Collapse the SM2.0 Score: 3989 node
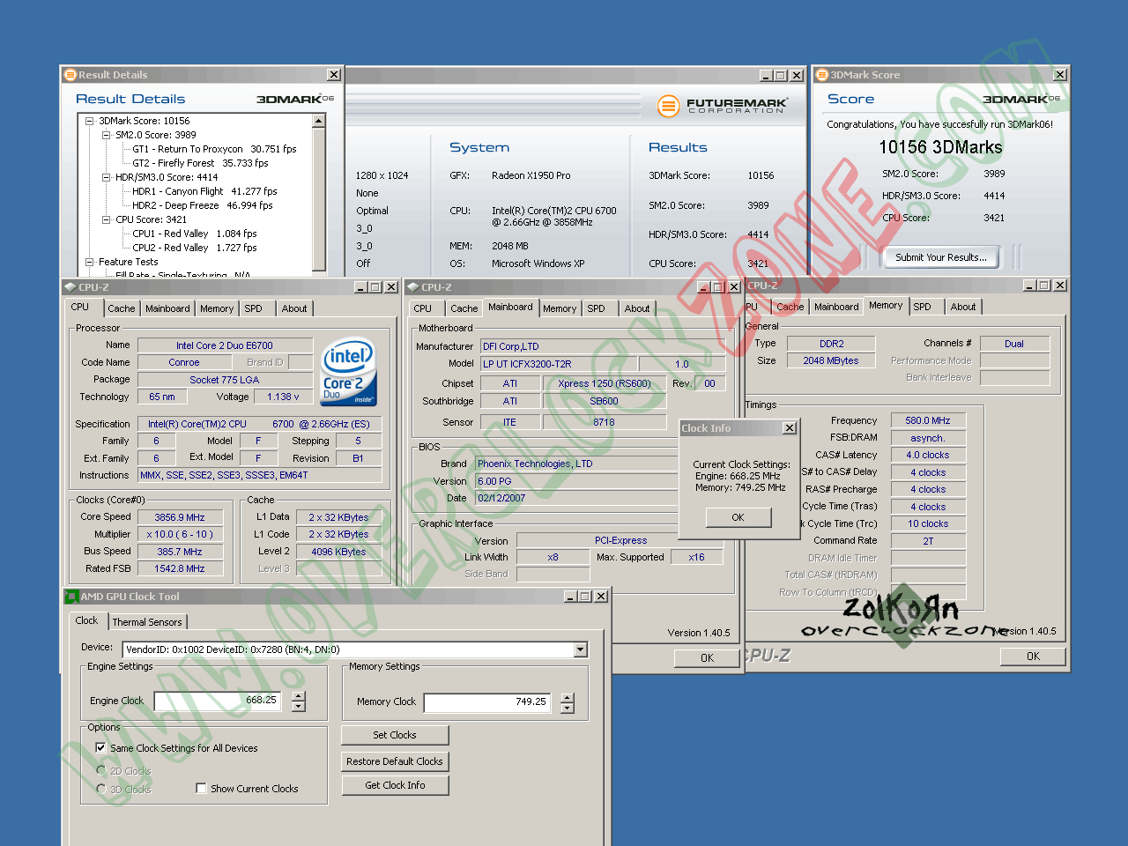Viewport: 1128px width, 846px height. click(x=106, y=136)
